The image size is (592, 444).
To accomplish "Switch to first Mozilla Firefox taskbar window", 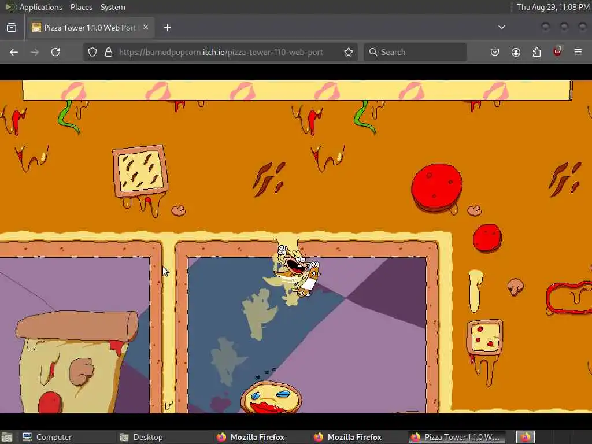I will tap(251, 437).
